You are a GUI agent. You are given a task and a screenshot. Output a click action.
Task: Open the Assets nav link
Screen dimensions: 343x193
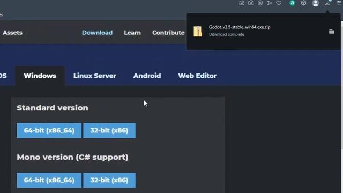pos(12,33)
